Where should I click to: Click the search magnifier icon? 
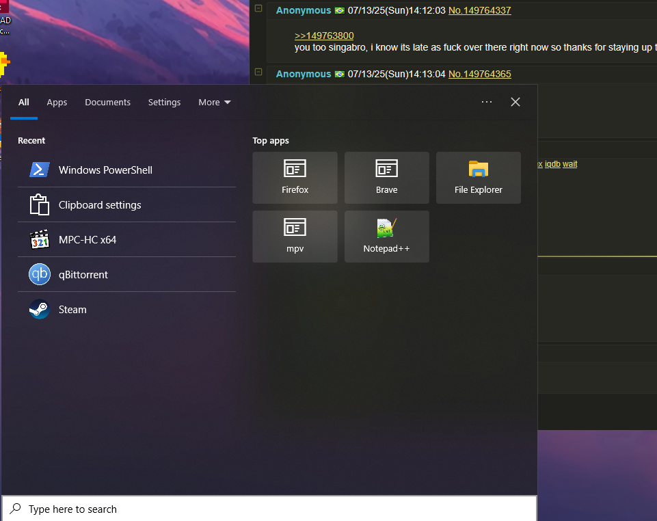[16, 509]
